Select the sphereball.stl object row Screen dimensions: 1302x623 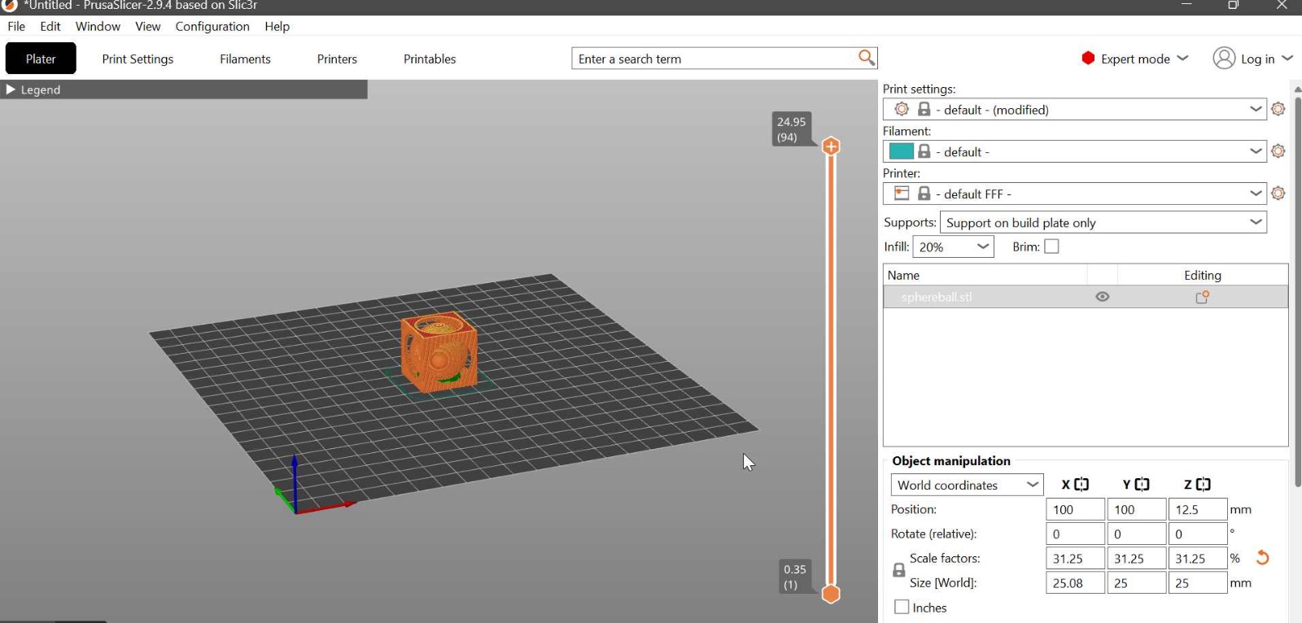pyautogui.click(x=1086, y=297)
